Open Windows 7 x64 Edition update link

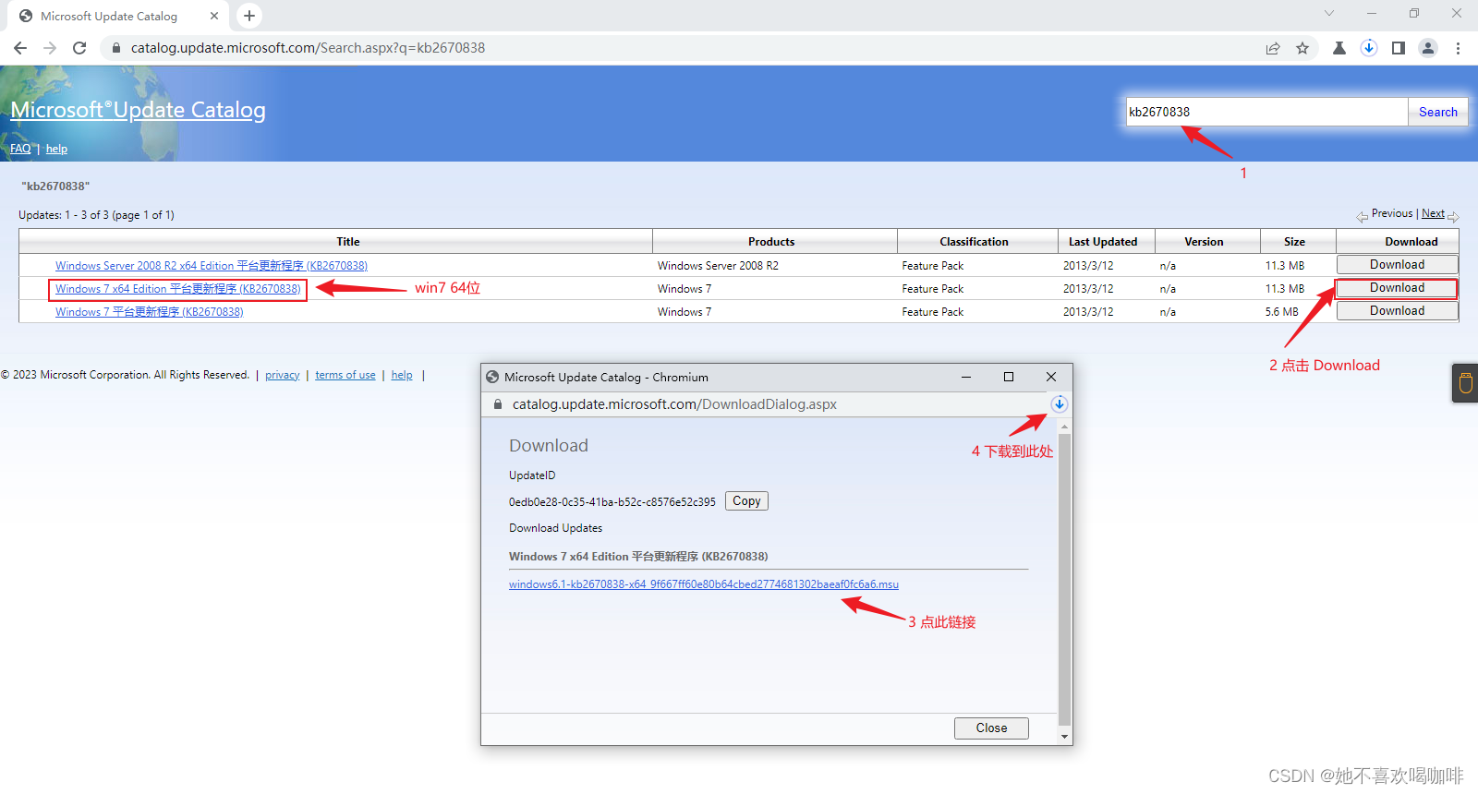coord(178,289)
